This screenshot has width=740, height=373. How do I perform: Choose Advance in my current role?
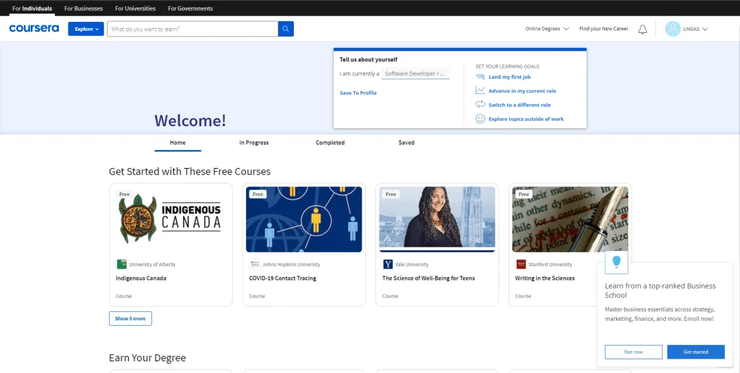click(522, 91)
